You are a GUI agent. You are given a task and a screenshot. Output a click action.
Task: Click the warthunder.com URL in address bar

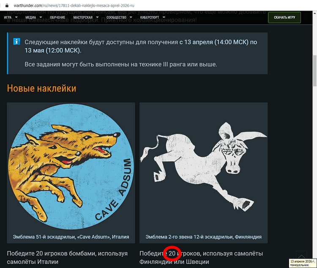(74, 6)
